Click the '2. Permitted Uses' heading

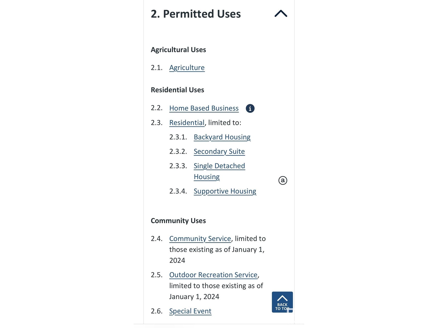pyautogui.click(x=196, y=14)
